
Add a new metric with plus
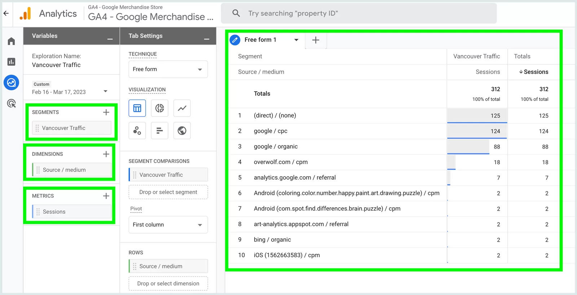pyautogui.click(x=106, y=196)
